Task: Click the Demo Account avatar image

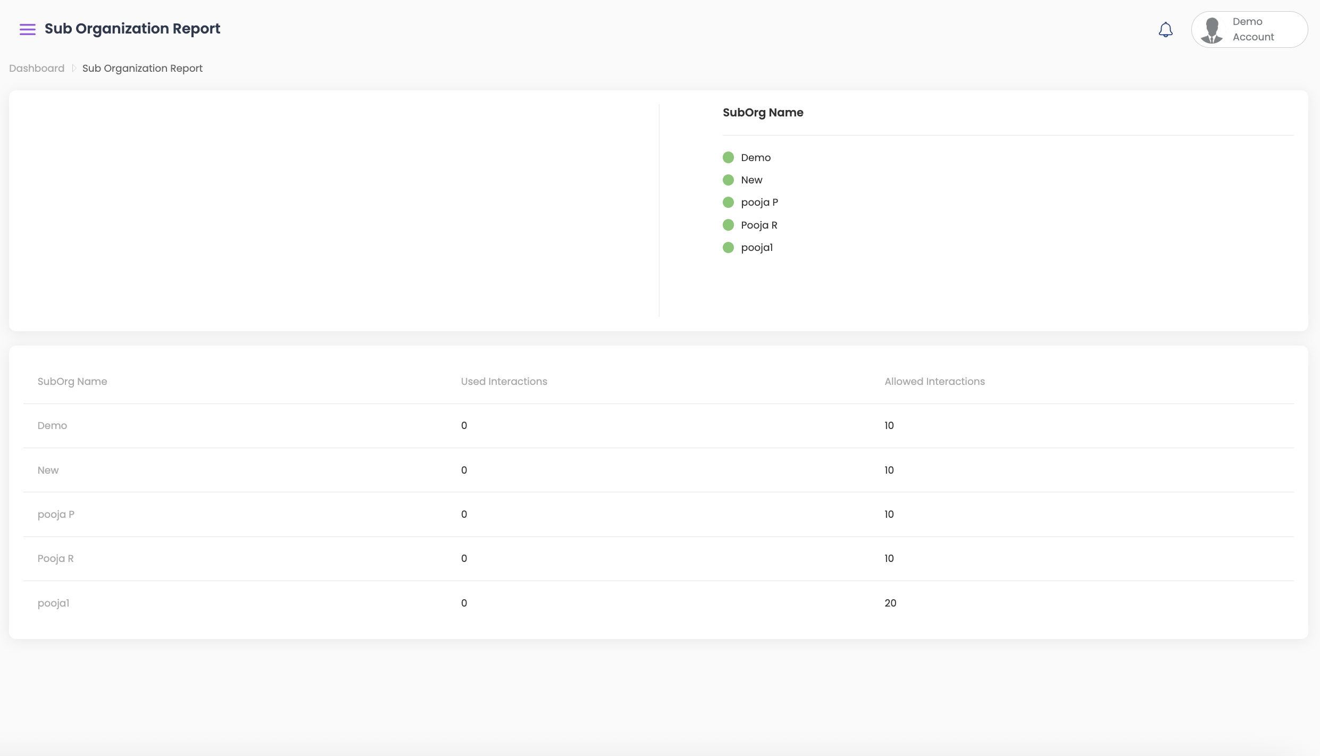Action: coord(1212,30)
